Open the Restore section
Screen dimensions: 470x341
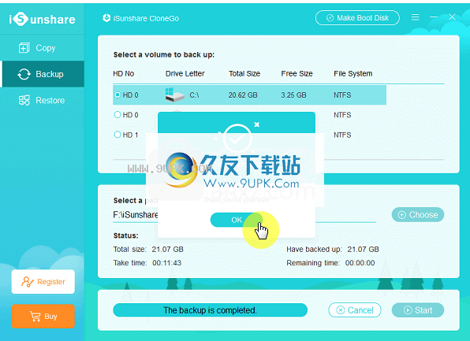42,100
